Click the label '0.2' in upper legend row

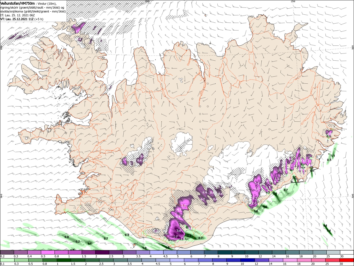(2, 256)
